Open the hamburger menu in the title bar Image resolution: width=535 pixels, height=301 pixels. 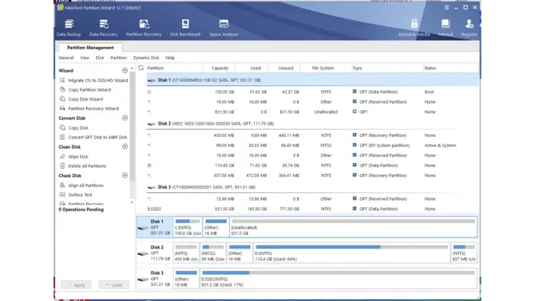(446, 8)
